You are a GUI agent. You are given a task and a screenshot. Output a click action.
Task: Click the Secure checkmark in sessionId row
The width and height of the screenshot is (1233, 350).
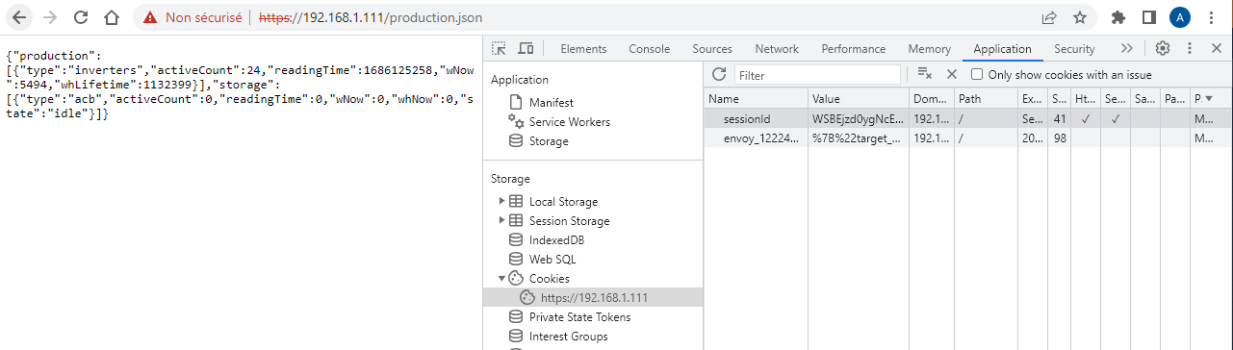coord(1115,119)
